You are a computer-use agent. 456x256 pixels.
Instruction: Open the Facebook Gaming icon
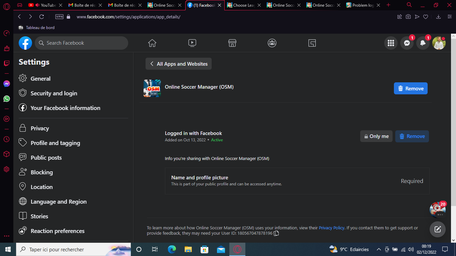(312, 43)
